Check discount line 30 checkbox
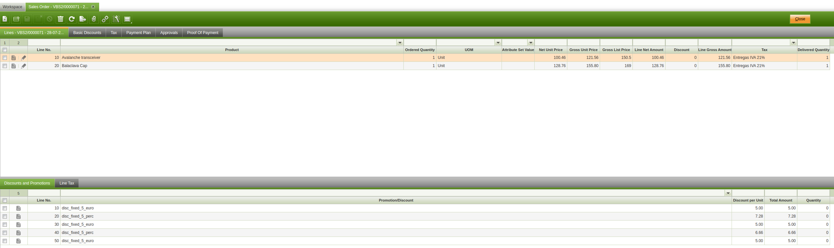The image size is (834, 248). [x=5, y=224]
